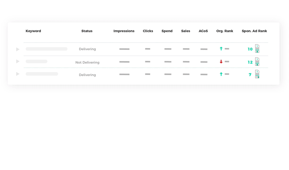
Task: Sort by the Spon. Ad Rank column header
Action: click(x=254, y=31)
